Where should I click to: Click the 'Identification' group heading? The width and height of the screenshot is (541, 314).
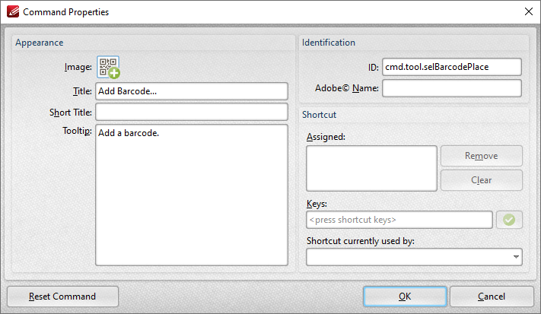click(x=329, y=43)
